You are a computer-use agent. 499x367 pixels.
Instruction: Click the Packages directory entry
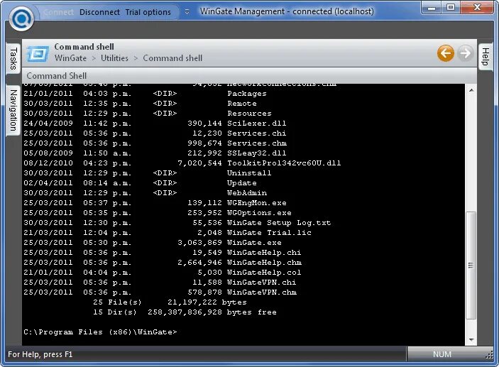(246, 94)
